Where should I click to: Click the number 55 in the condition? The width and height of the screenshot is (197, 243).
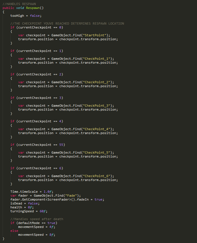coord(61,145)
